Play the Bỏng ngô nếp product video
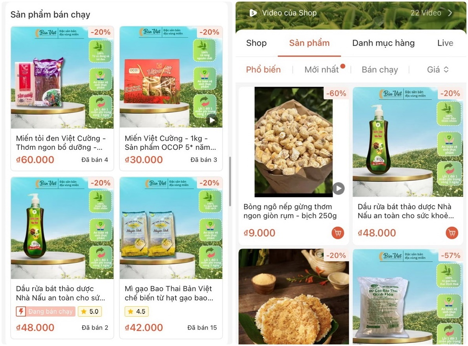The width and height of the screenshot is (468, 346). tap(338, 189)
